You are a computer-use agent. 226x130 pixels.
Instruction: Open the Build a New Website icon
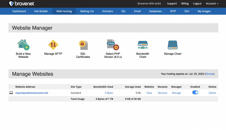point(23,45)
